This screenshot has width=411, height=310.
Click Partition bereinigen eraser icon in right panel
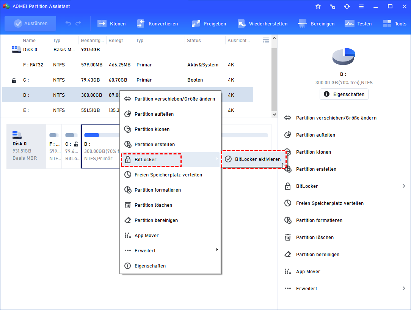(288, 254)
